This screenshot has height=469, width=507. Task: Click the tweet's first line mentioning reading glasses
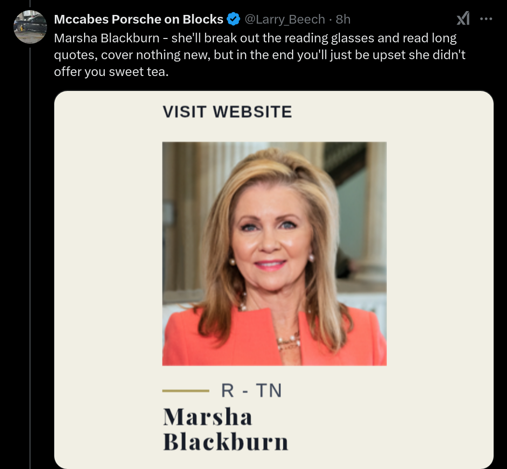tap(255, 38)
